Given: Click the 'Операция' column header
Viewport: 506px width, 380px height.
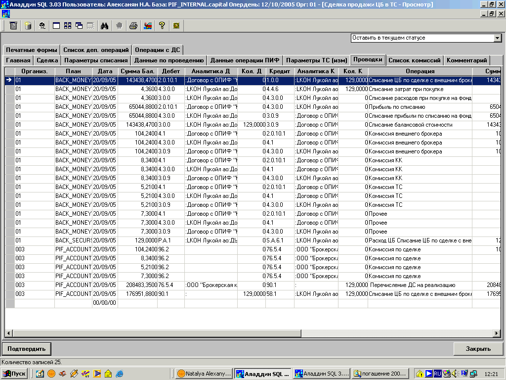Looking at the screenshot, I should point(420,71).
